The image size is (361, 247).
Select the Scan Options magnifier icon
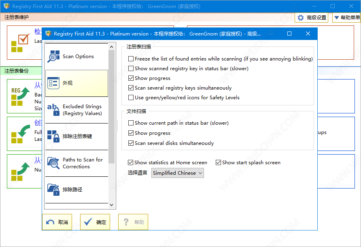[x=53, y=57]
